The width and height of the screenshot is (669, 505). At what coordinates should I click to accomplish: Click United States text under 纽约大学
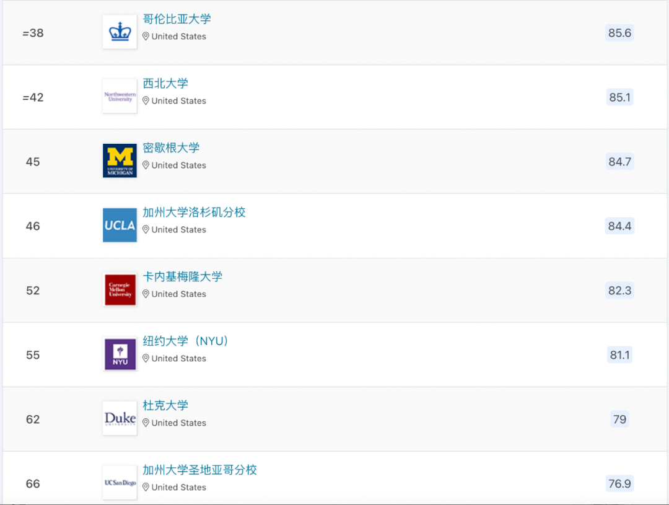(x=179, y=359)
